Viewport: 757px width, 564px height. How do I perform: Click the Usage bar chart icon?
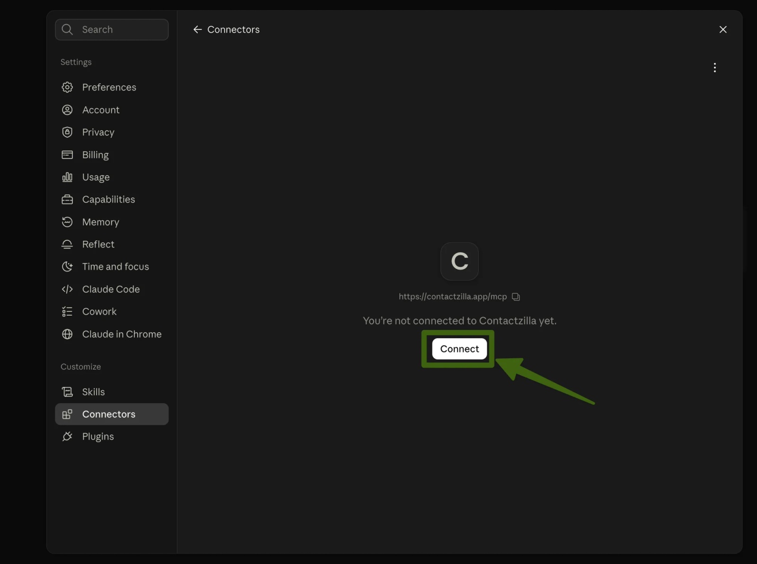(67, 177)
